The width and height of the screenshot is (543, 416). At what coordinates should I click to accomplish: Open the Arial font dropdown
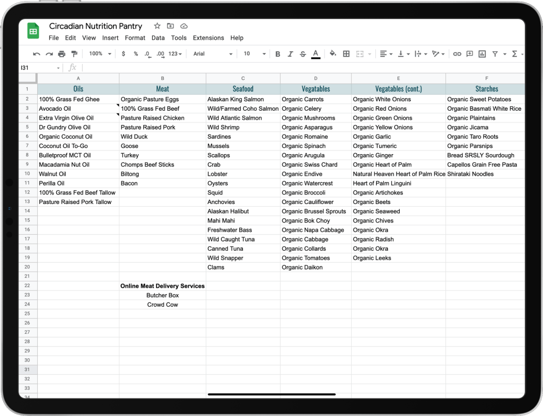(213, 54)
